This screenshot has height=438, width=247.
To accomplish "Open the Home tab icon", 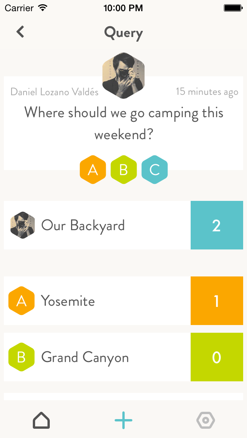I will 41,420.
